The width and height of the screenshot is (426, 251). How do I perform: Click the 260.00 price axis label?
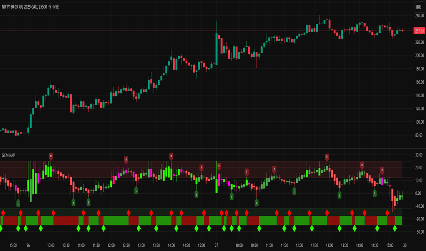tap(420, 16)
